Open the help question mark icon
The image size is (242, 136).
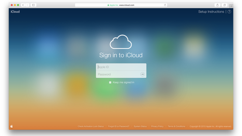229,12
